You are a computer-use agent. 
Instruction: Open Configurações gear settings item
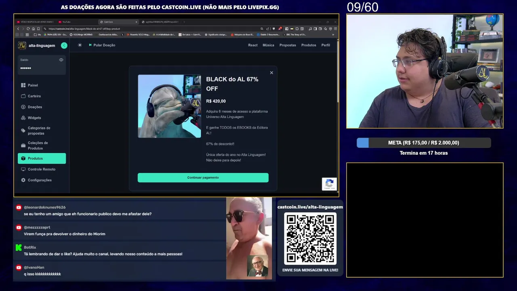(x=42, y=180)
